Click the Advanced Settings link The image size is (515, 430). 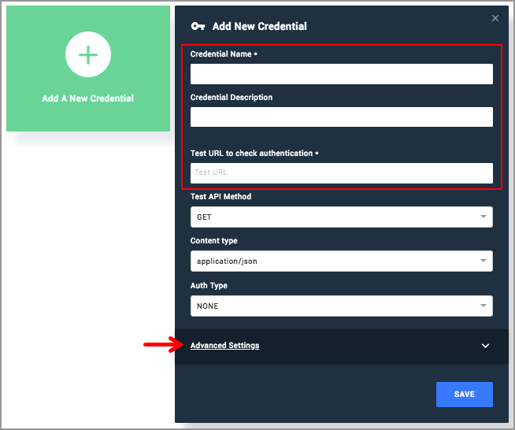click(225, 346)
